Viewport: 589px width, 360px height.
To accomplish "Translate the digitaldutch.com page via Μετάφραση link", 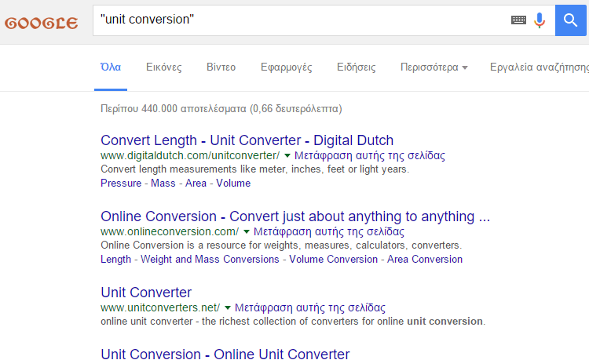I will click(x=370, y=155).
